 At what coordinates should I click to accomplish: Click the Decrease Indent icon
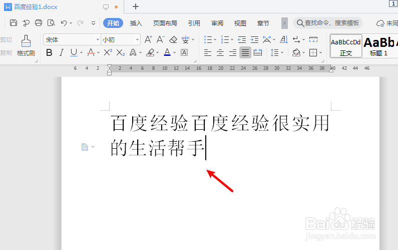coord(242,39)
